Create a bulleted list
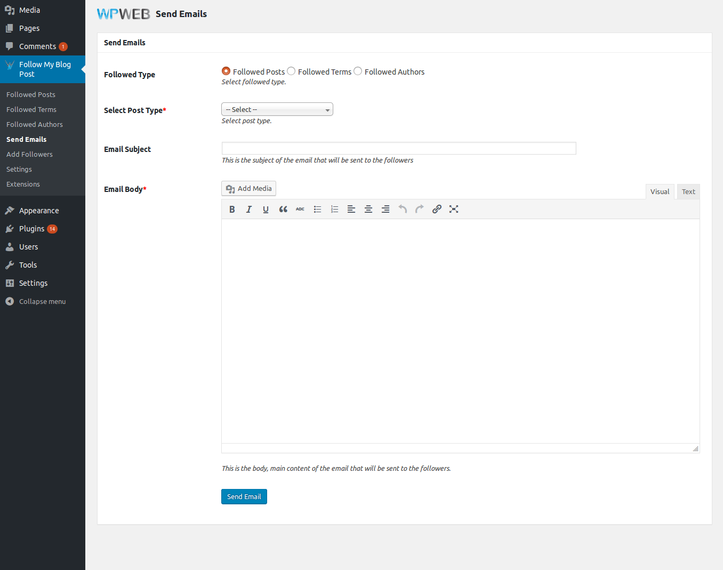723x570 pixels. click(x=317, y=210)
